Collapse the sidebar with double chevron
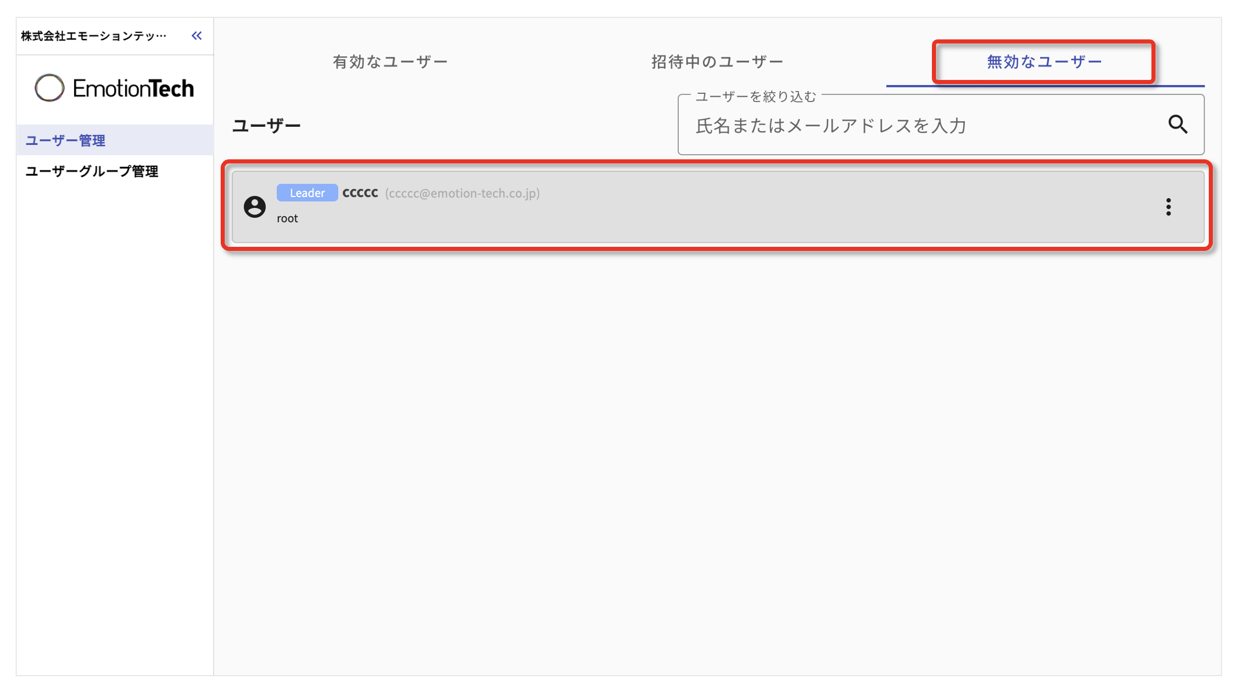This screenshot has height=693, width=1236. [197, 36]
